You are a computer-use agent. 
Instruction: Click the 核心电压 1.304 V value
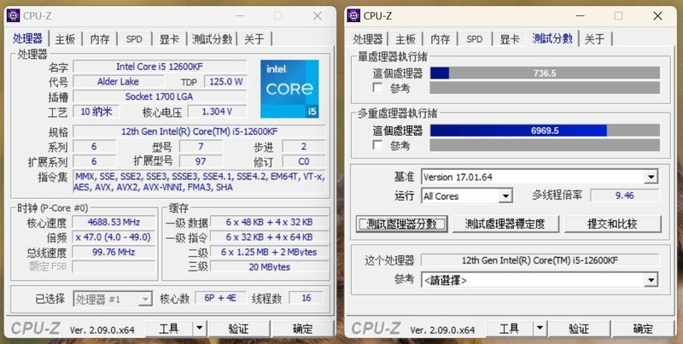(217, 112)
